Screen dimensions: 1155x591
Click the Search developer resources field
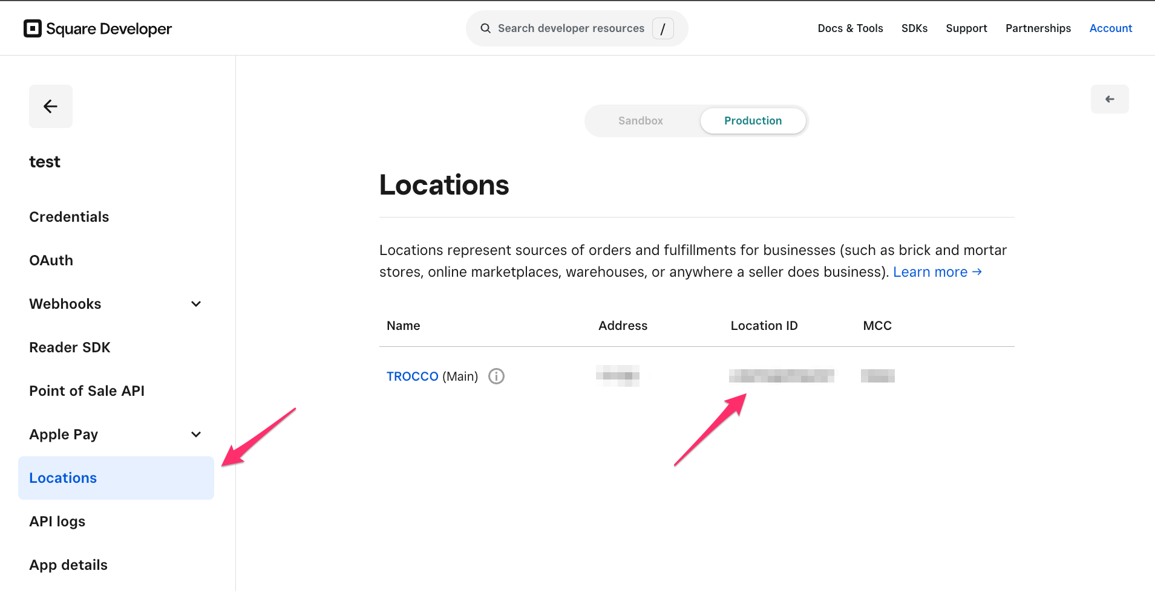577,28
